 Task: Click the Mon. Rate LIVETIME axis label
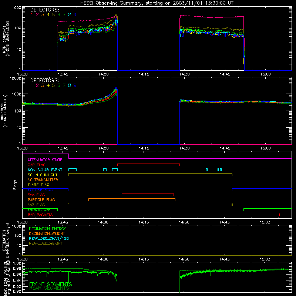[7, 279]
